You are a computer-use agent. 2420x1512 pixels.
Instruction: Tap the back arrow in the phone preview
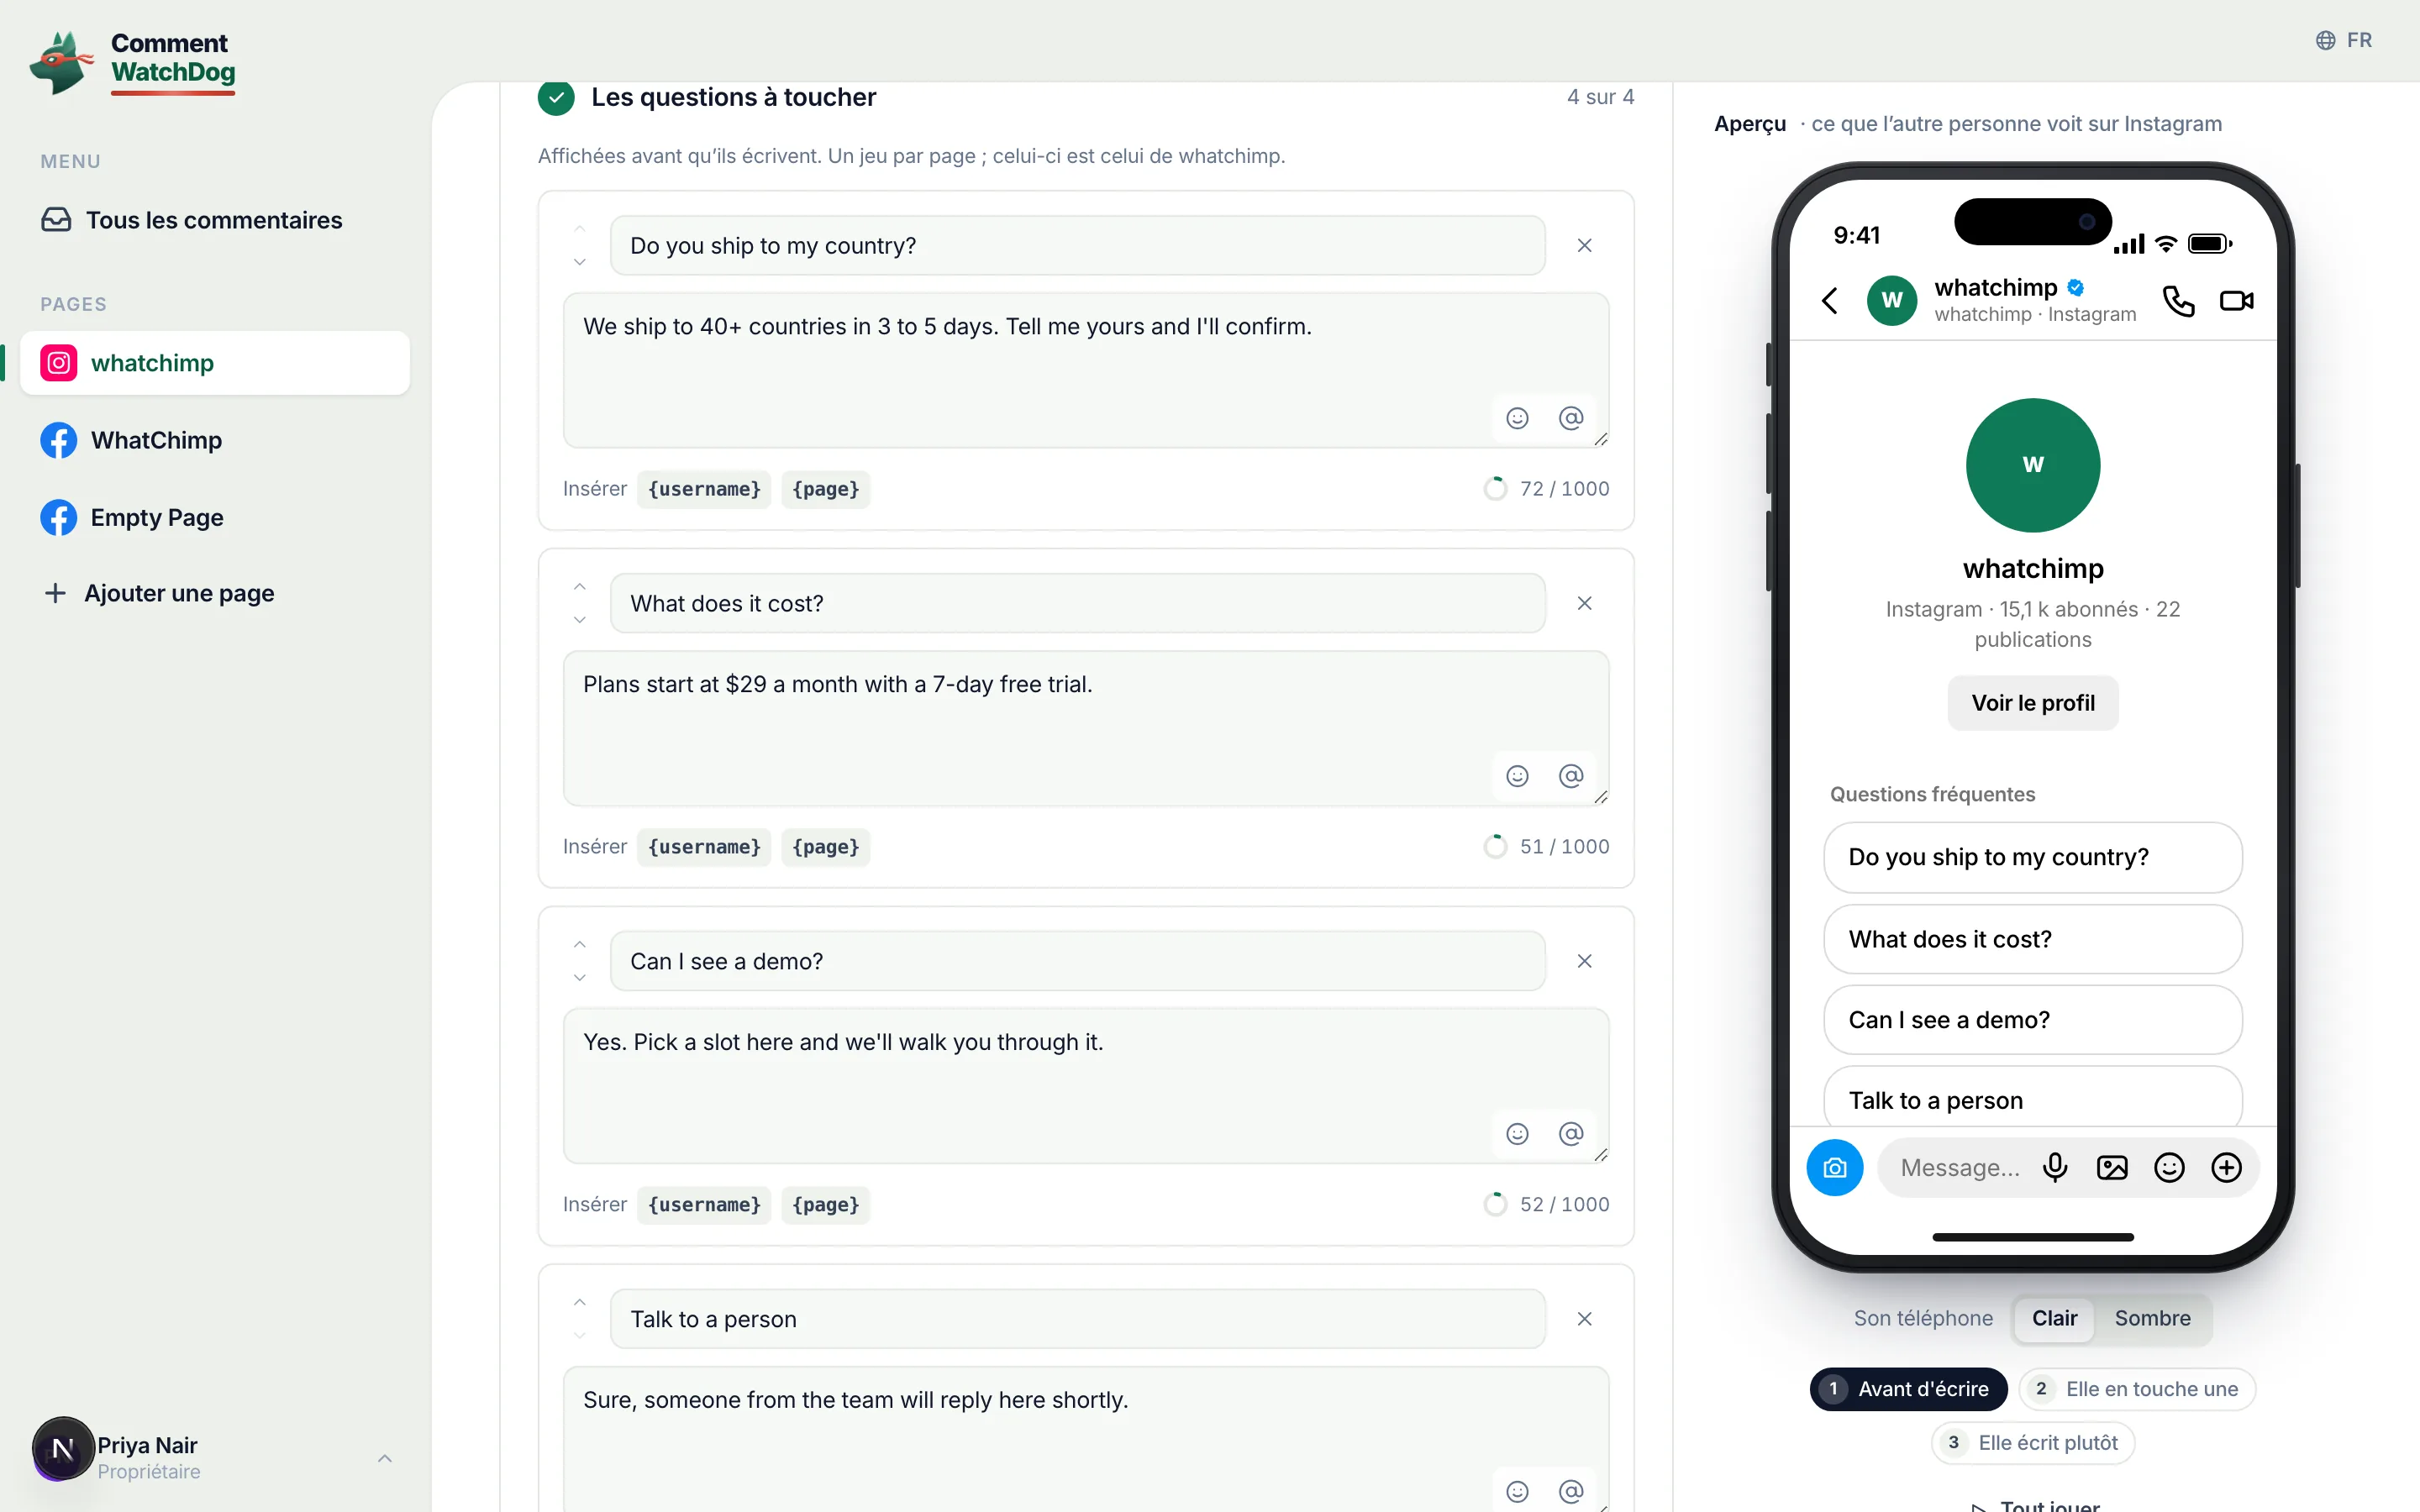[1830, 301]
